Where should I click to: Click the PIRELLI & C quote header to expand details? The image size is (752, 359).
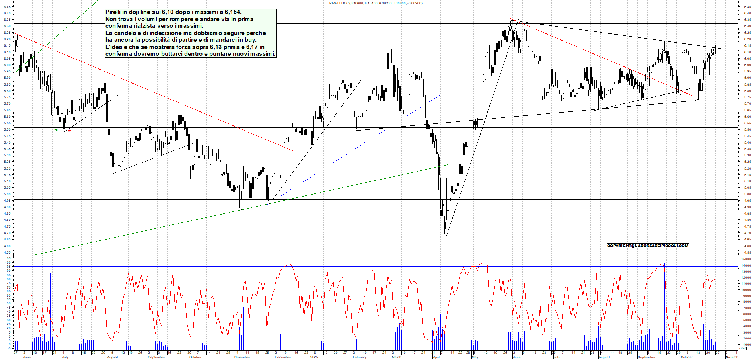[376, 3]
